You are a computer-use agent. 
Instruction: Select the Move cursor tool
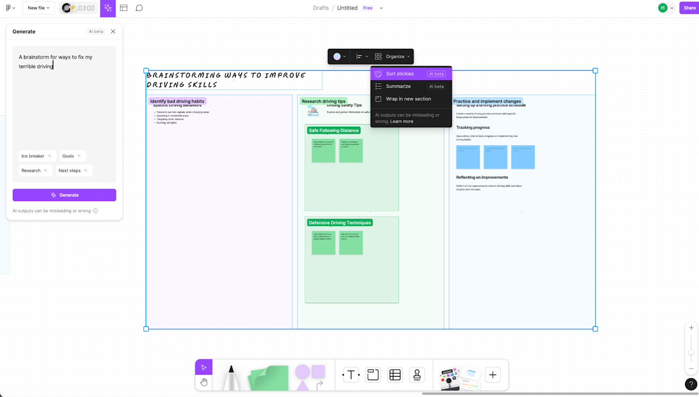(204, 367)
